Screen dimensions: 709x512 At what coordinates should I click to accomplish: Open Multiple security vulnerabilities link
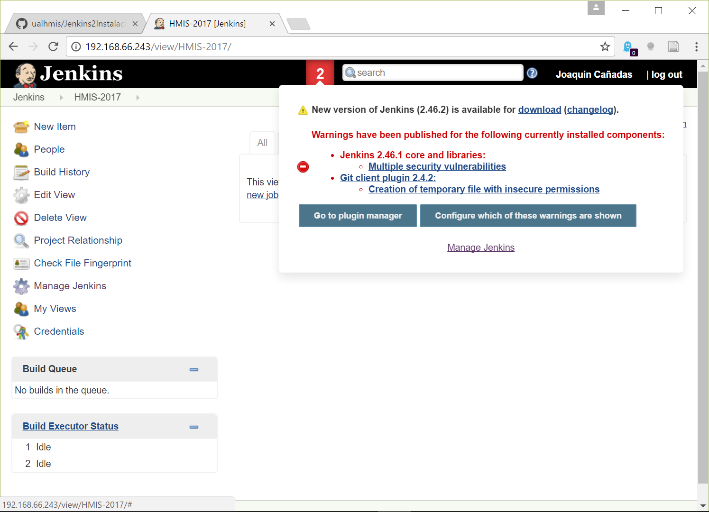click(437, 166)
